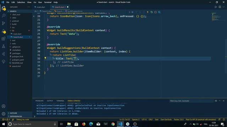Switch to the PROBLEMS panel tab
Viewport: 227px width, 127px height.
[x=39, y=101]
